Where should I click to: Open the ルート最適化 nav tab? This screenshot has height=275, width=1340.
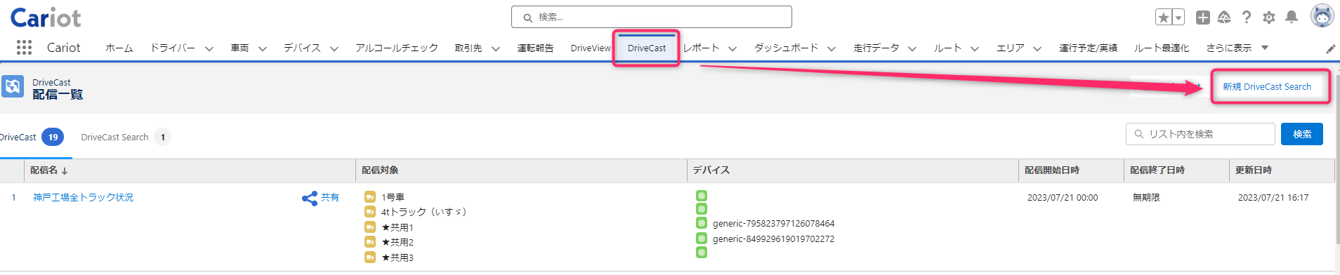pos(1162,48)
